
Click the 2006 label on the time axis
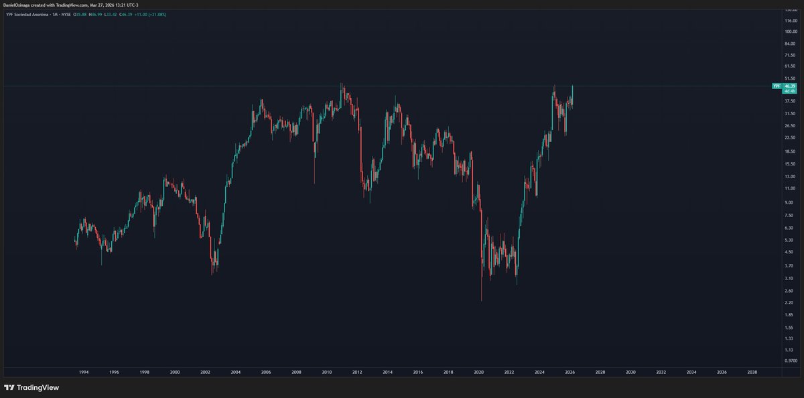pos(266,372)
